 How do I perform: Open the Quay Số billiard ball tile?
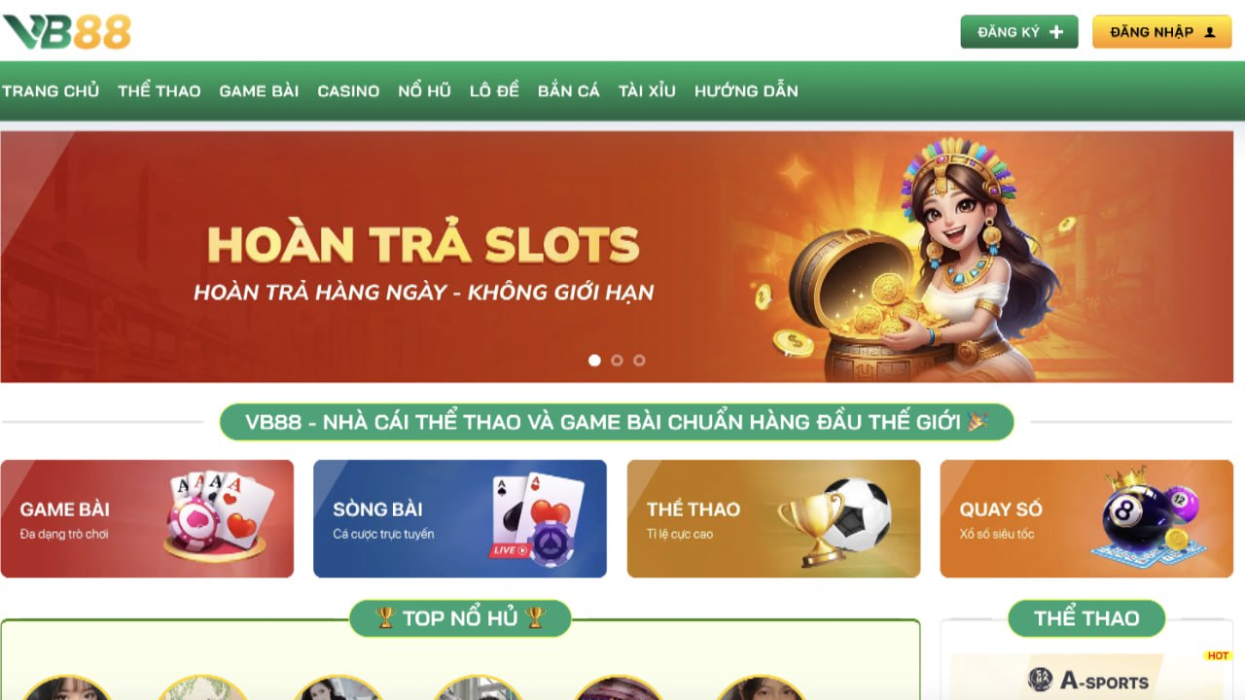1086,519
